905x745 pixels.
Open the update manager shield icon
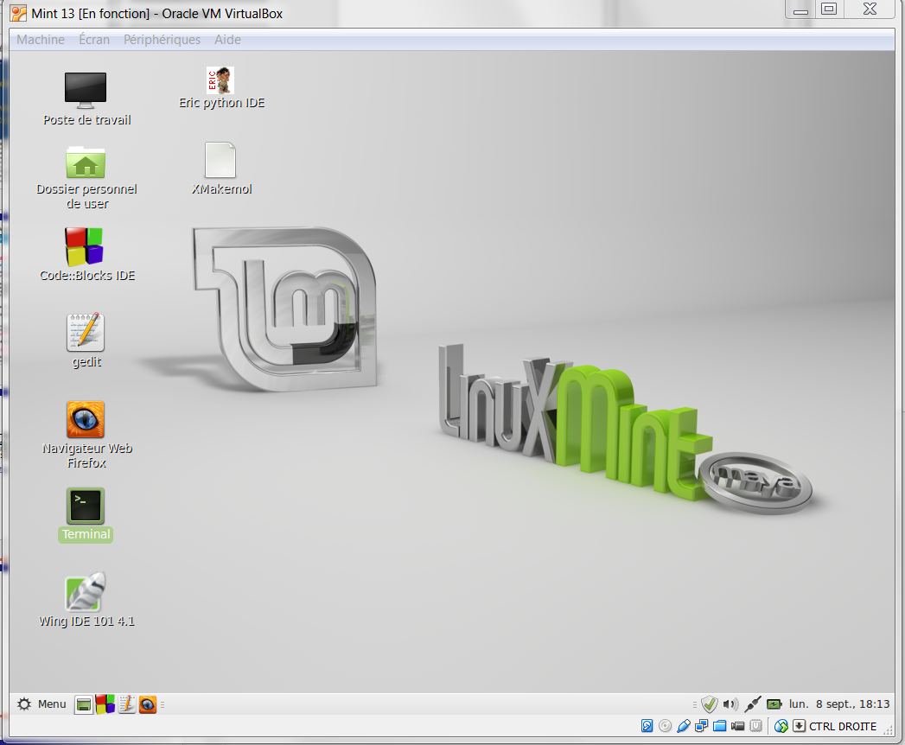[x=710, y=704]
